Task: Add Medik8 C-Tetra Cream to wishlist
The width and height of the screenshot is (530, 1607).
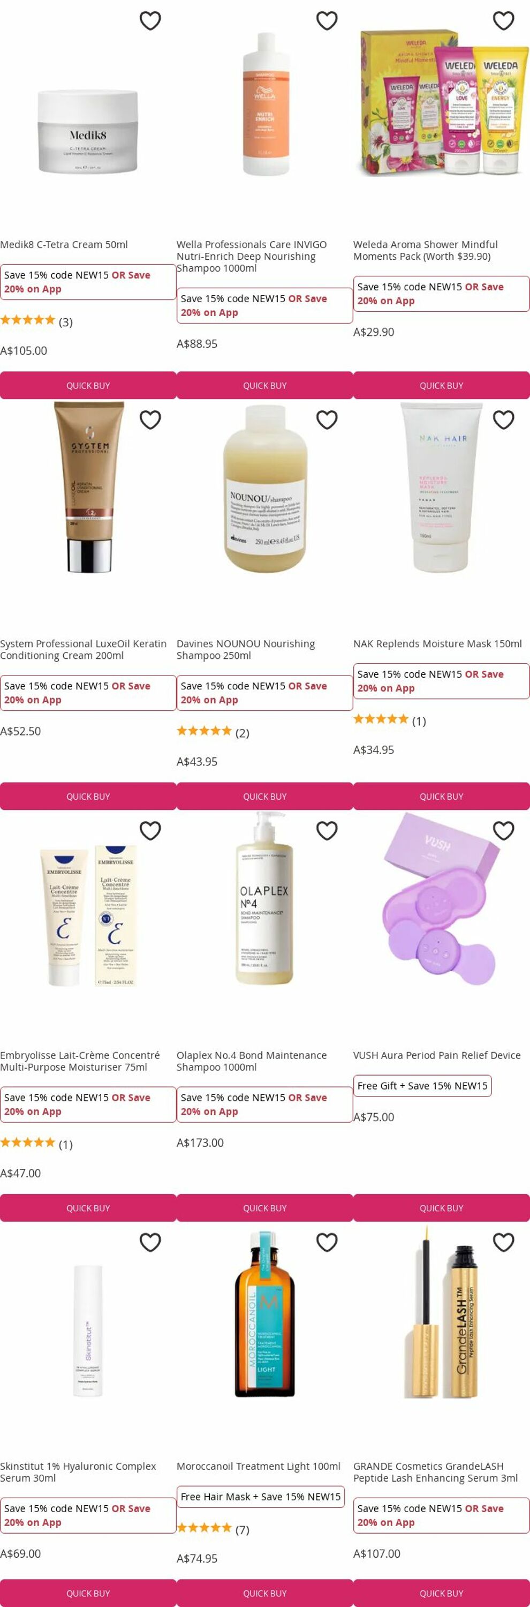Action: (150, 20)
